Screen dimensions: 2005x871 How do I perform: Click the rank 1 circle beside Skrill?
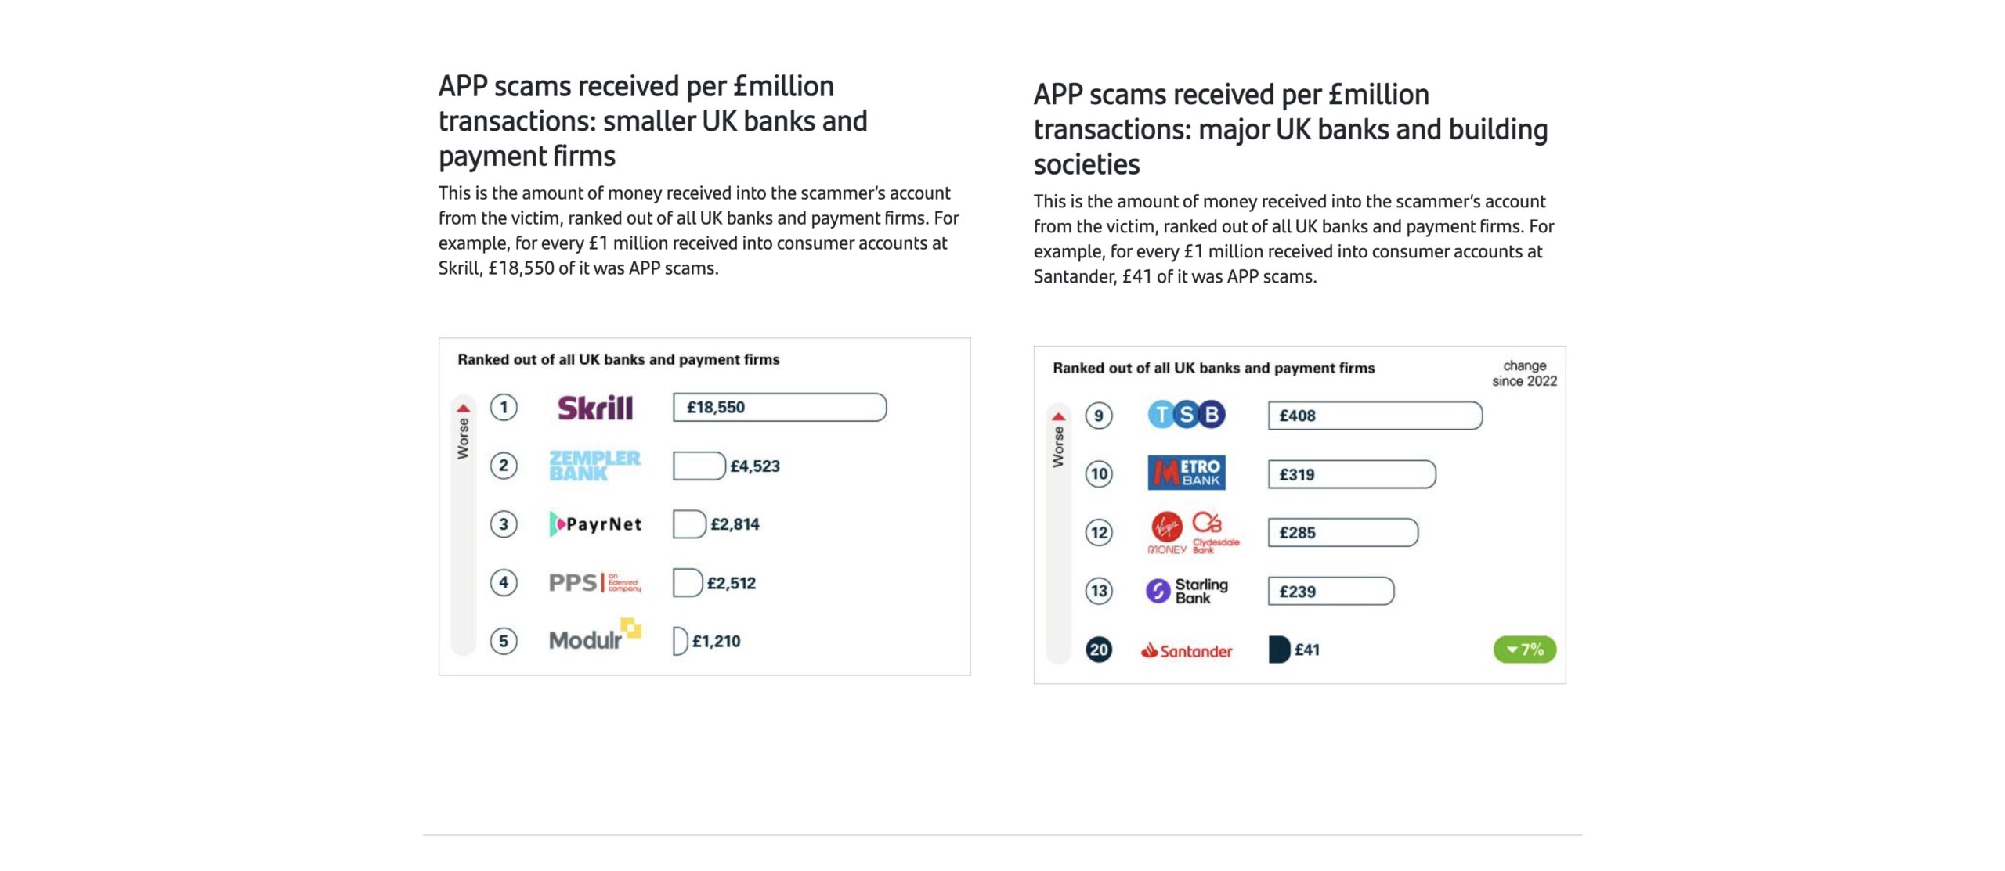(504, 407)
